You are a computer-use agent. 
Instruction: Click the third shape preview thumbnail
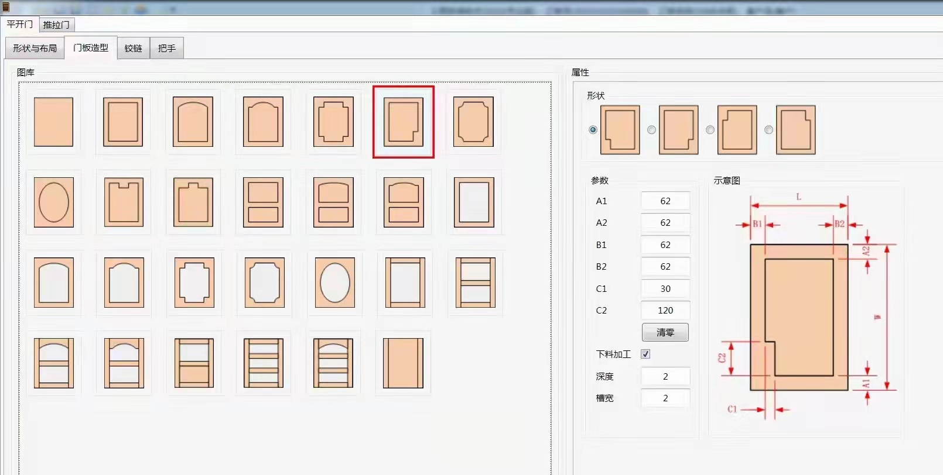[x=737, y=130]
